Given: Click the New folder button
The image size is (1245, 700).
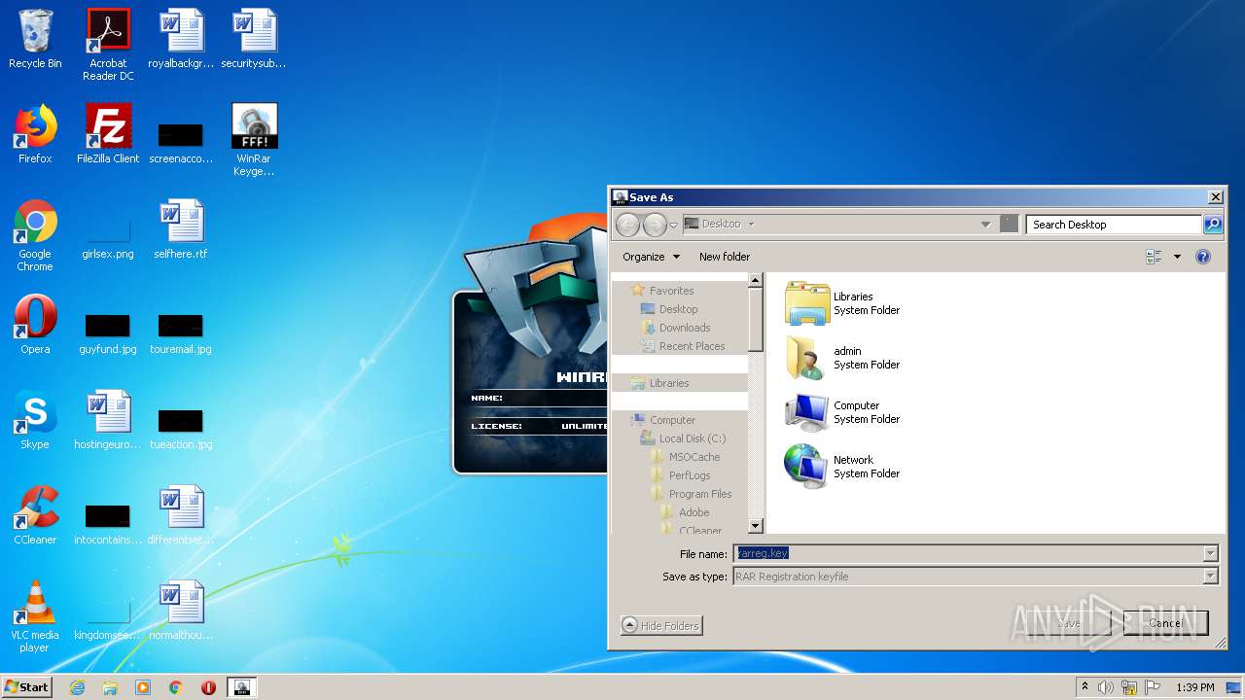Looking at the screenshot, I should pyautogui.click(x=725, y=257).
